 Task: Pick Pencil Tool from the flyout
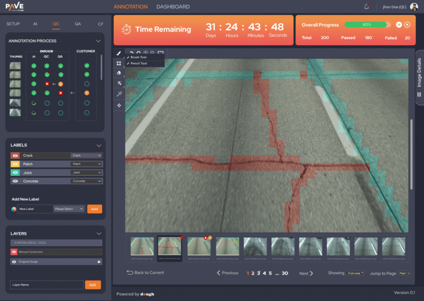coord(138,63)
